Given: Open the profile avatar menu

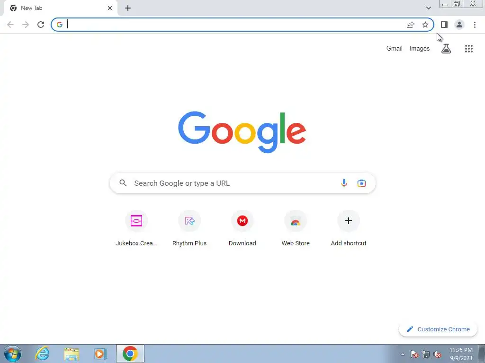Looking at the screenshot, I should coord(459,25).
